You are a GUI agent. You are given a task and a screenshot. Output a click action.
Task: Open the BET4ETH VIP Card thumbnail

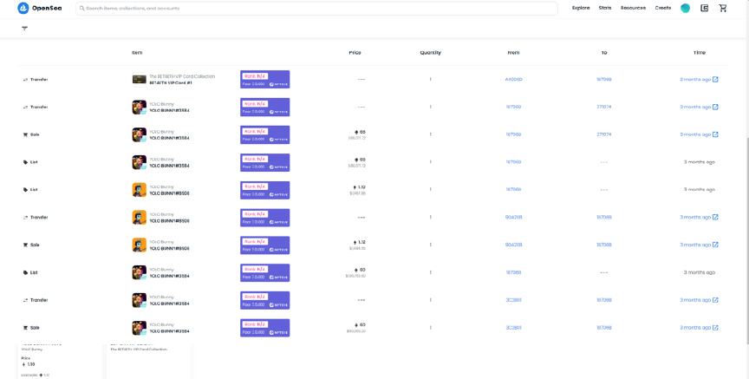[139, 79]
